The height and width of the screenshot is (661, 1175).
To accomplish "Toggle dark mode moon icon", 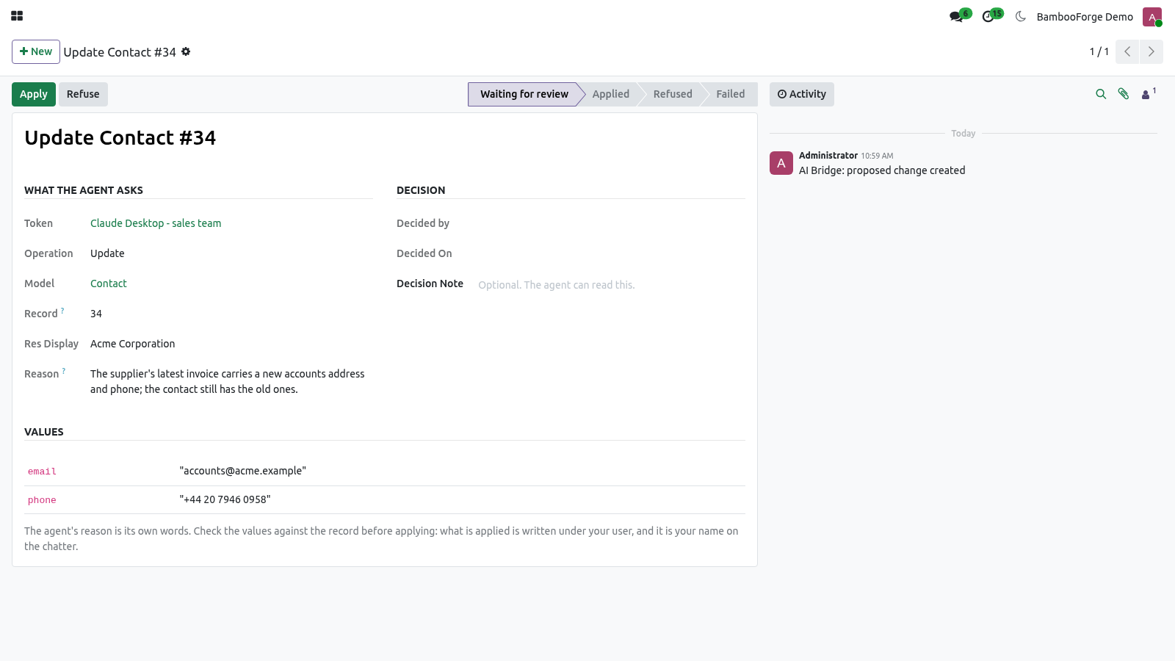I will pyautogui.click(x=1021, y=16).
